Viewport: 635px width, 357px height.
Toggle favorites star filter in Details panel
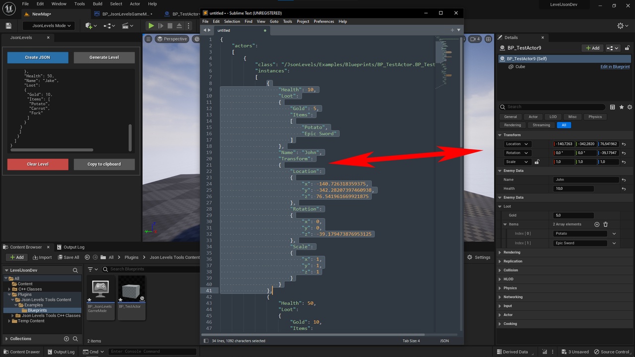click(x=622, y=107)
